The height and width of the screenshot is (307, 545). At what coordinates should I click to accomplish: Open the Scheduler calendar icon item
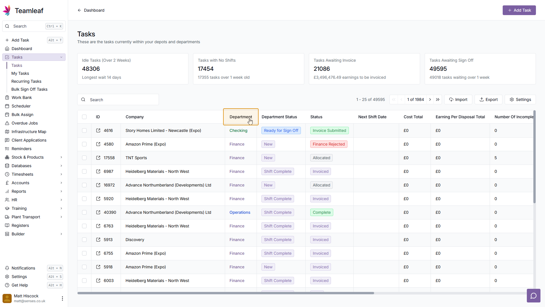coord(21,106)
